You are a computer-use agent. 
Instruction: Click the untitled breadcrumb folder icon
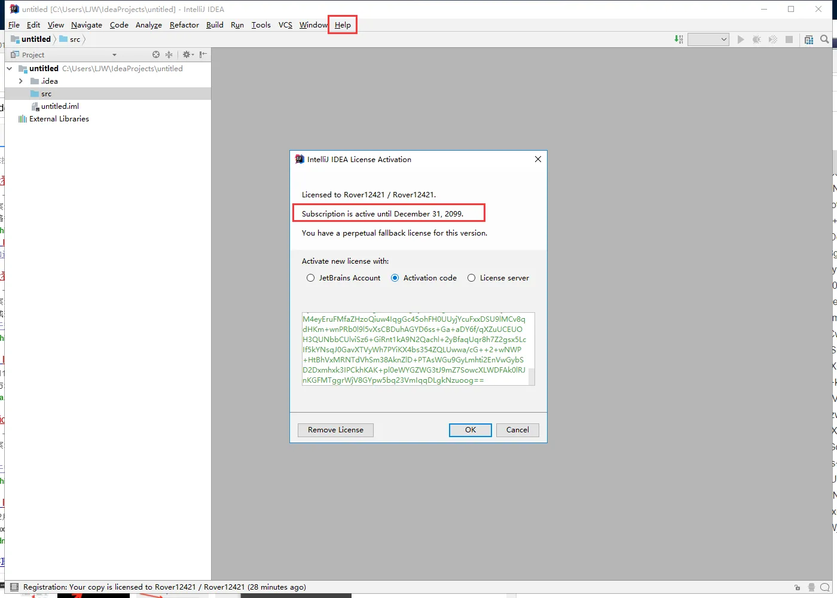tap(15, 39)
